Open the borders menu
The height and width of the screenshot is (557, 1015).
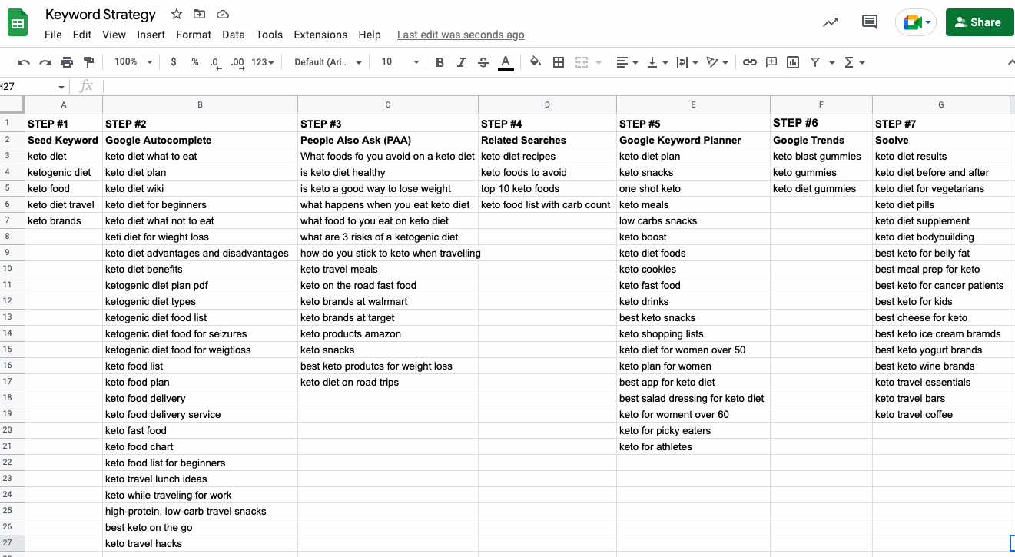[559, 62]
